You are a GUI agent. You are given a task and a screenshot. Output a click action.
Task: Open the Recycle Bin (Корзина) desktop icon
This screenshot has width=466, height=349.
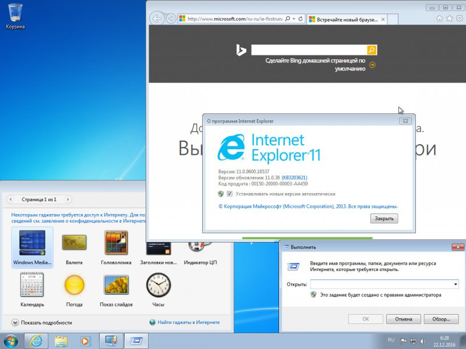point(15,16)
